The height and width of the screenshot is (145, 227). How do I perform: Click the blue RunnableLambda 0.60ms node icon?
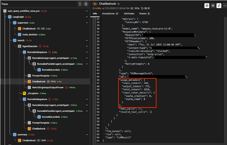coord(38,70)
